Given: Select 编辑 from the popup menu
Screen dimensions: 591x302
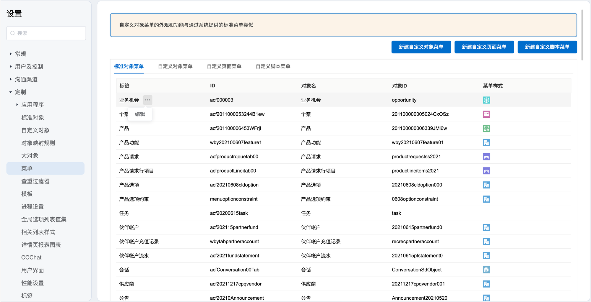Looking at the screenshot, I should [140, 114].
